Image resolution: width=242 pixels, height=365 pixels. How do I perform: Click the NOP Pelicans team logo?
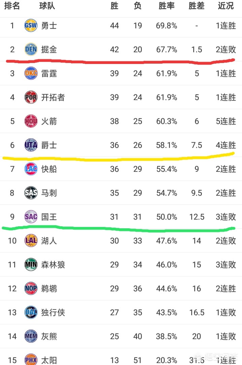click(x=31, y=289)
